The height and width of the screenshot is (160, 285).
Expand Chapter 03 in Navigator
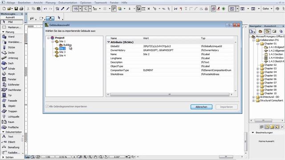tap(258, 68)
